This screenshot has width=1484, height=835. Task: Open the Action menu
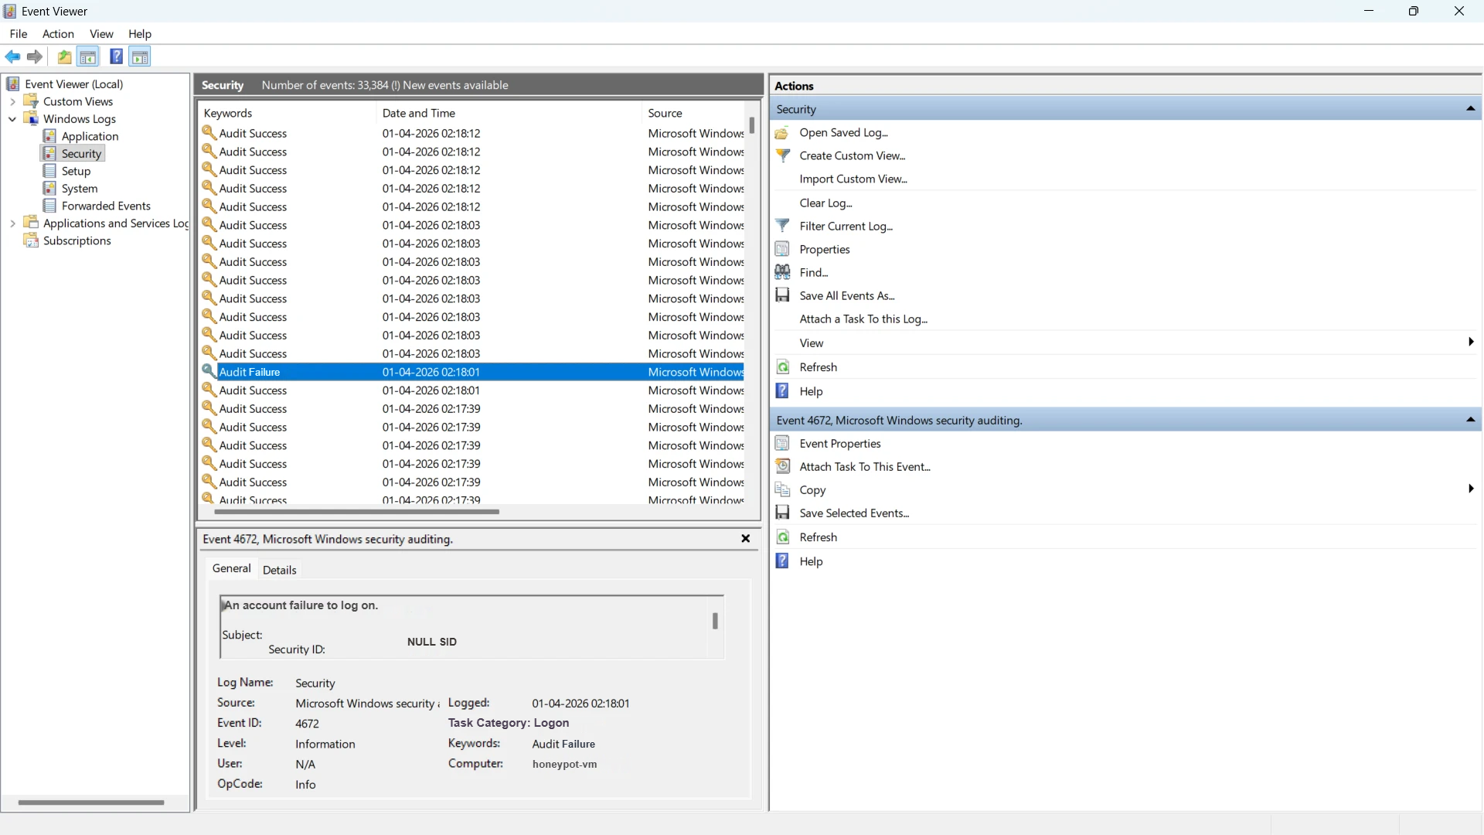point(58,34)
